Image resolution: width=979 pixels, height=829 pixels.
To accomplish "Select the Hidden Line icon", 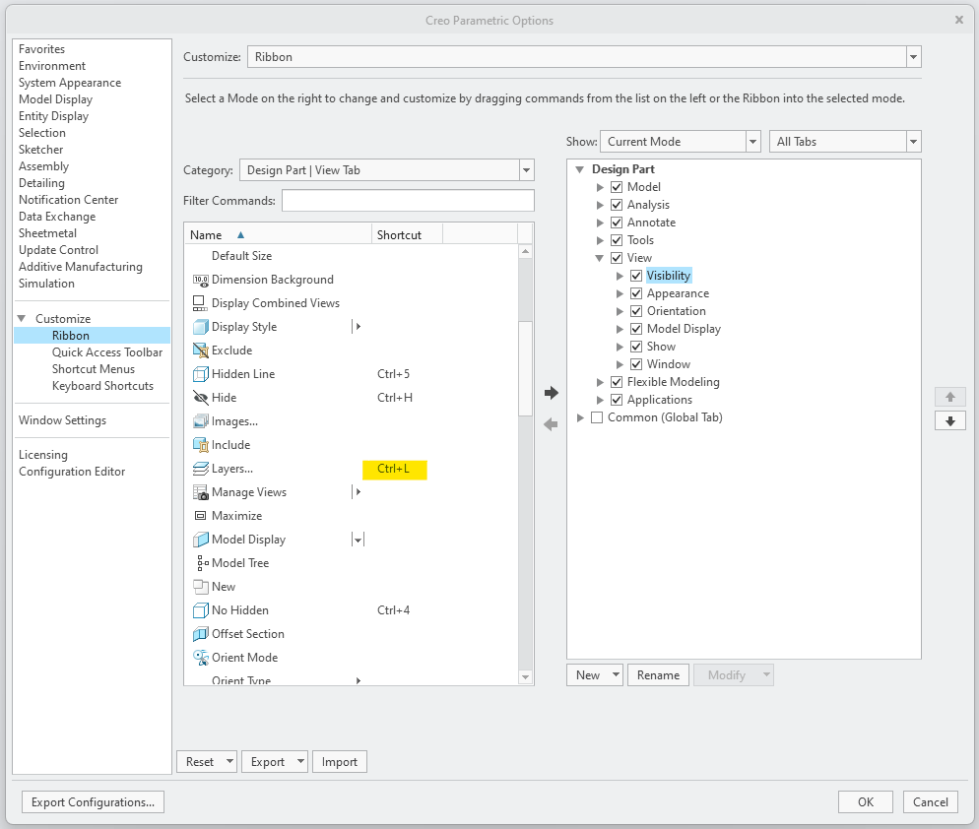I will pyautogui.click(x=201, y=374).
